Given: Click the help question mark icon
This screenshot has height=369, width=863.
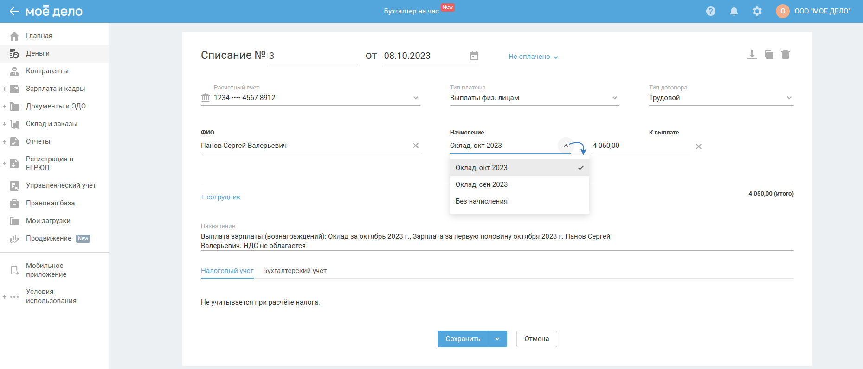Looking at the screenshot, I should tap(710, 11).
